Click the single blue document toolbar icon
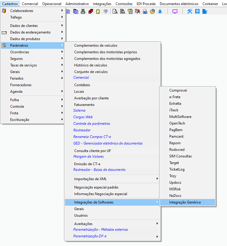Screen dimensions: 227x246 pyautogui.click(x=68, y=11)
